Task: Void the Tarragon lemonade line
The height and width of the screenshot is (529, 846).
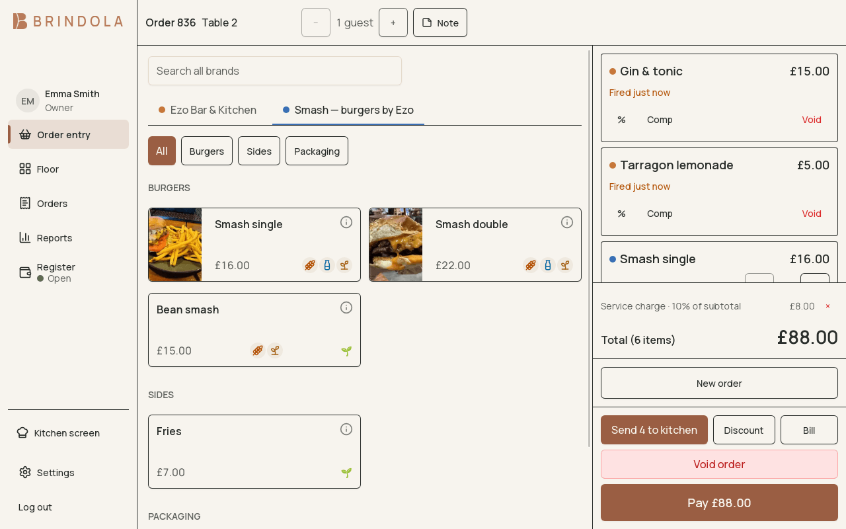Action: tap(812, 214)
